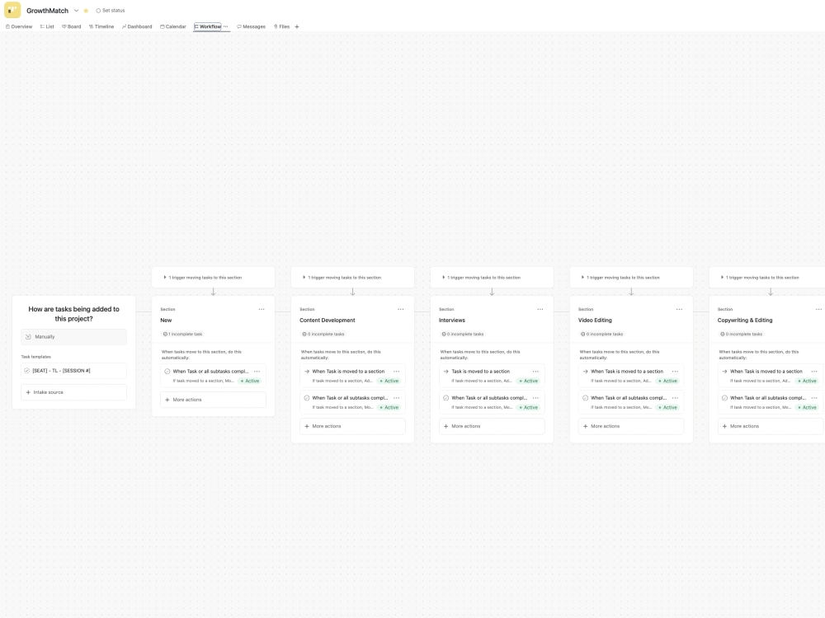Image resolution: width=825 pixels, height=618 pixels.
Task: Open the Video Editing section options menu
Action: pos(680,309)
